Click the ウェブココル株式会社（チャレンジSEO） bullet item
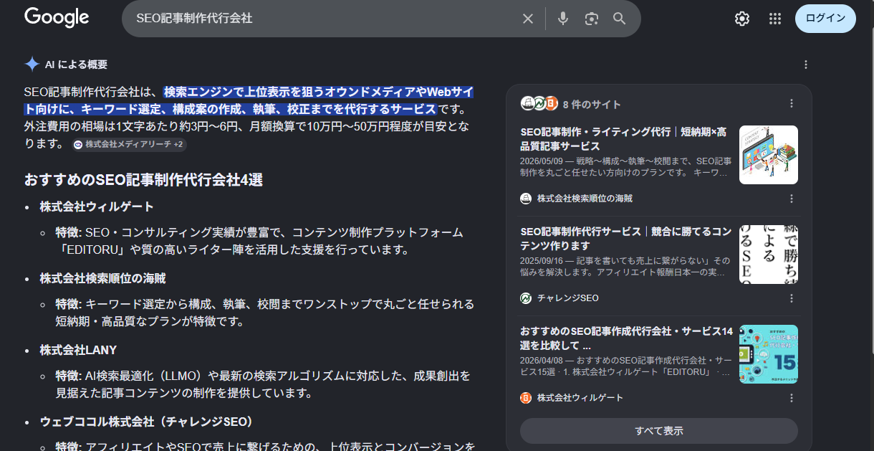This screenshot has height=451, width=874. (x=147, y=421)
